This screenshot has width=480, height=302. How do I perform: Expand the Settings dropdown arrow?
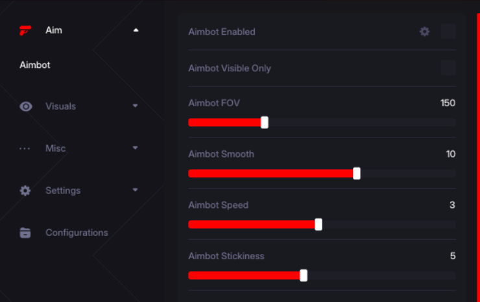coord(135,190)
